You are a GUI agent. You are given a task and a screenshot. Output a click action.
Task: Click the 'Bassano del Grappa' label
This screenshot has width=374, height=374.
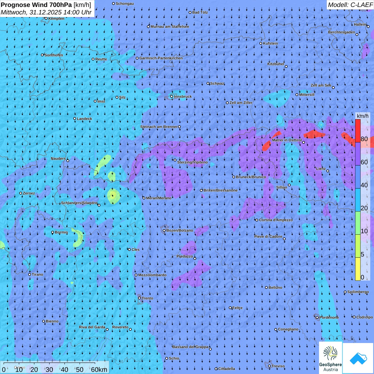coord(190,347)
